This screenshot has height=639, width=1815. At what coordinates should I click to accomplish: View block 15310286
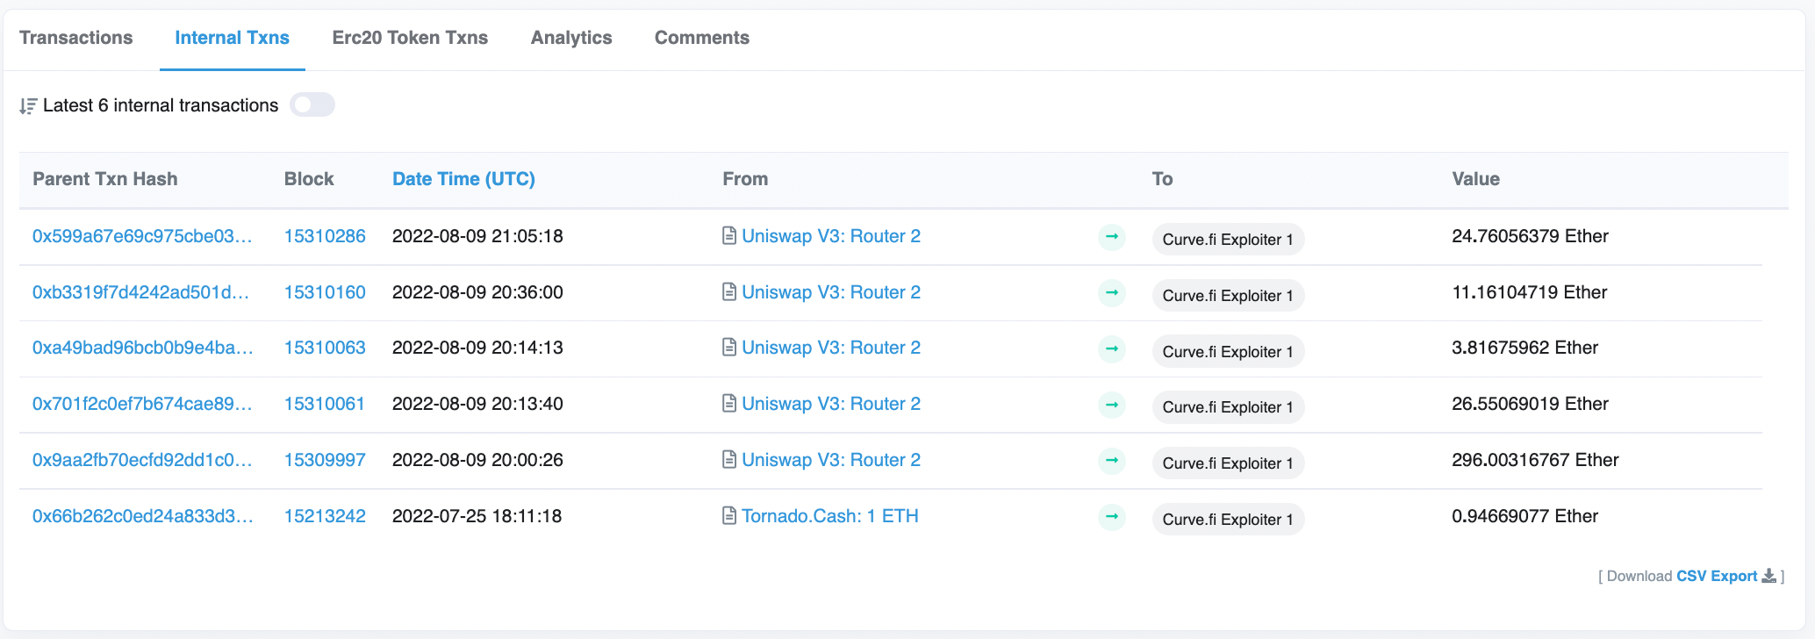point(325,236)
